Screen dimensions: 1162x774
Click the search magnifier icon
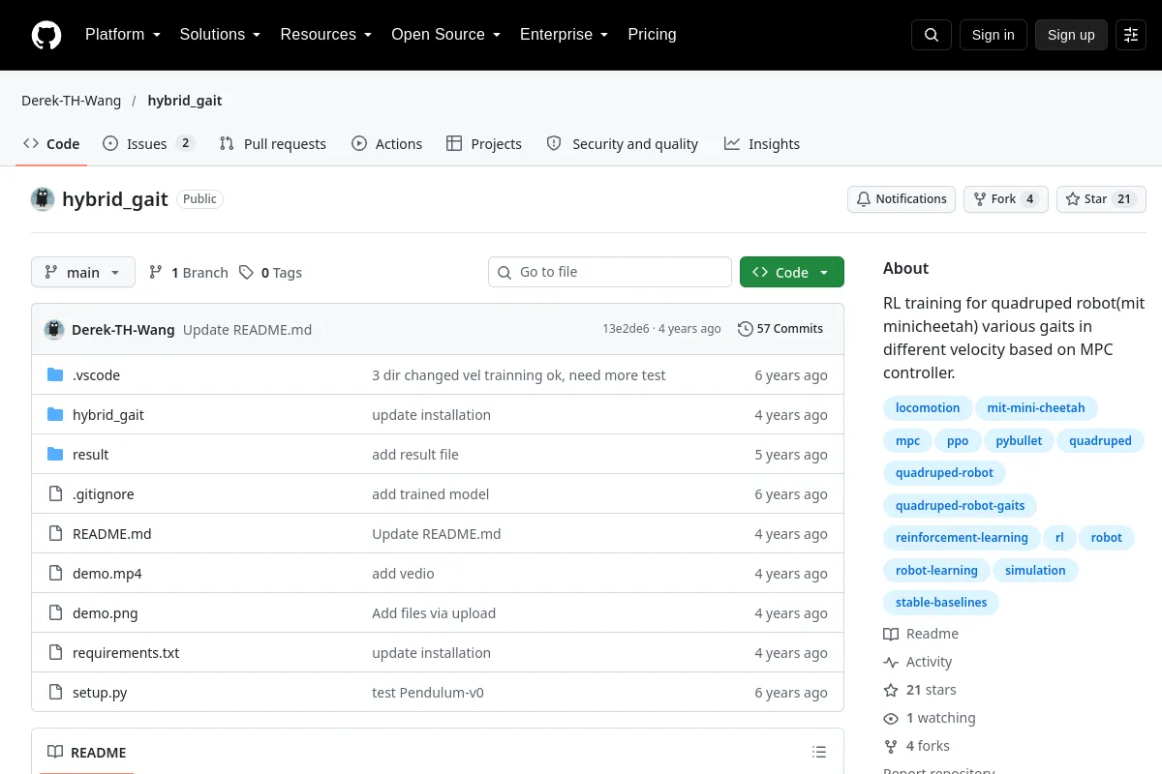click(x=932, y=35)
